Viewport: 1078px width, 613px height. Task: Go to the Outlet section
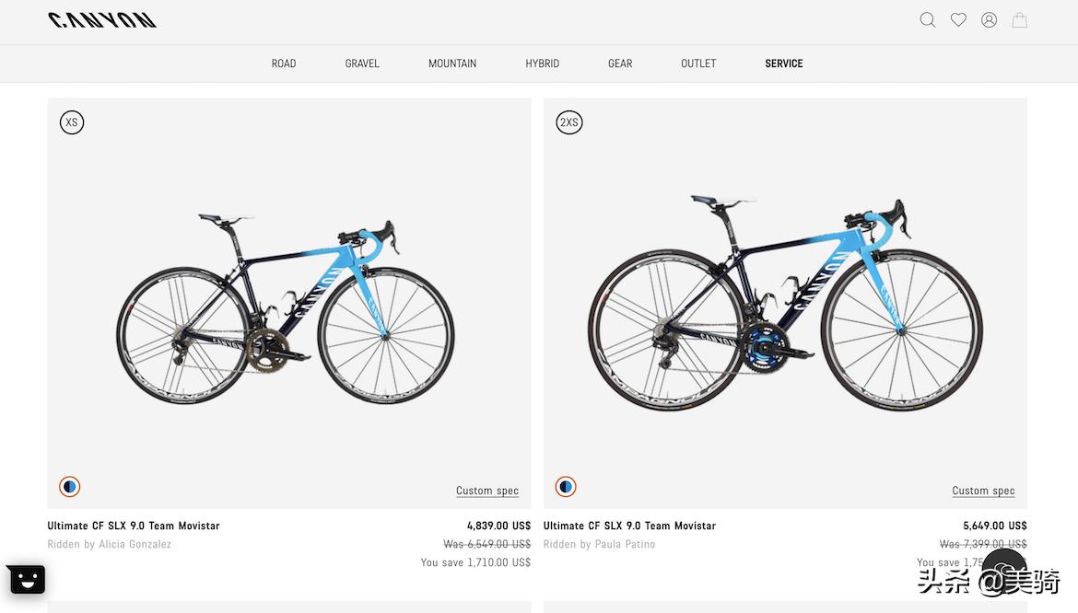(x=698, y=64)
